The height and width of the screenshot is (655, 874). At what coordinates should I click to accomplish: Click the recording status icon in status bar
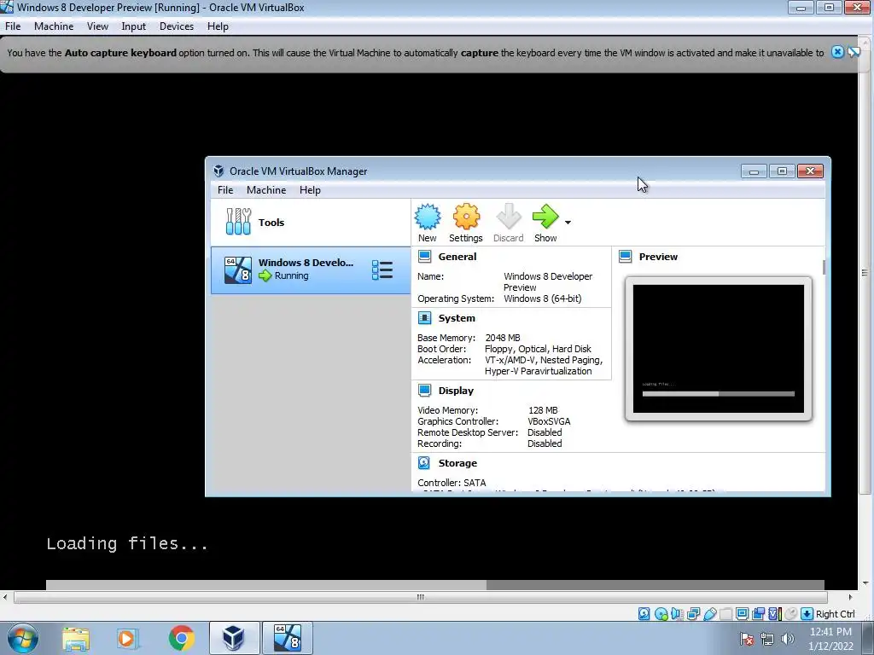[758, 614]
